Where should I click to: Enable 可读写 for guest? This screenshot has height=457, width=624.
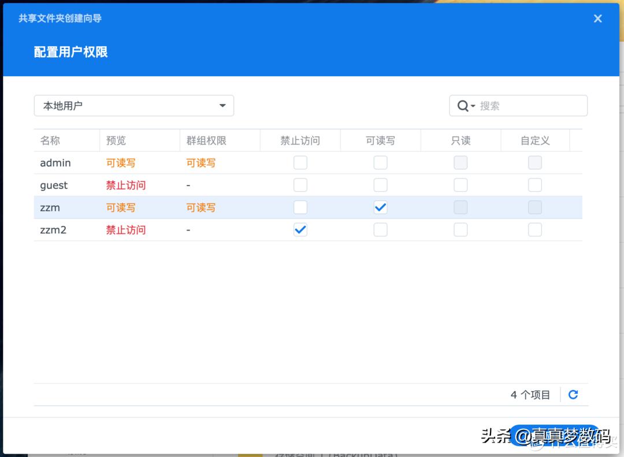[380, 185]
